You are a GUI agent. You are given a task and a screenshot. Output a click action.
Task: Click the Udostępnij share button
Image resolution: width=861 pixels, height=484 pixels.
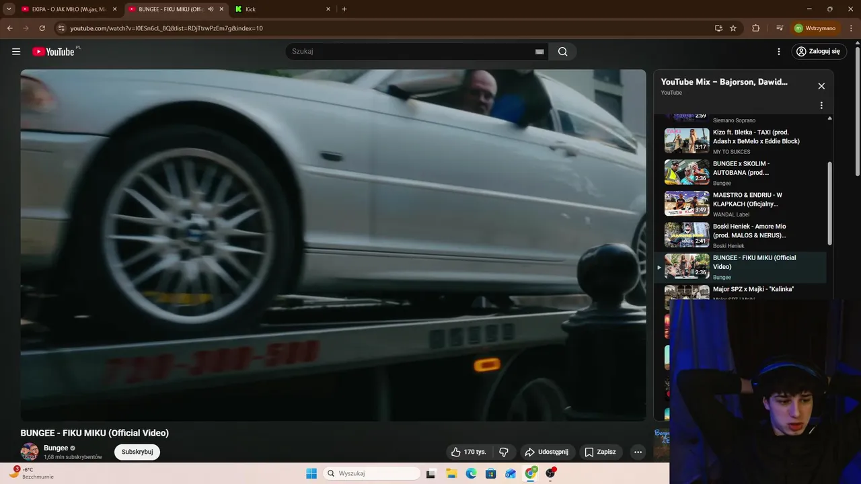(546, 452)
